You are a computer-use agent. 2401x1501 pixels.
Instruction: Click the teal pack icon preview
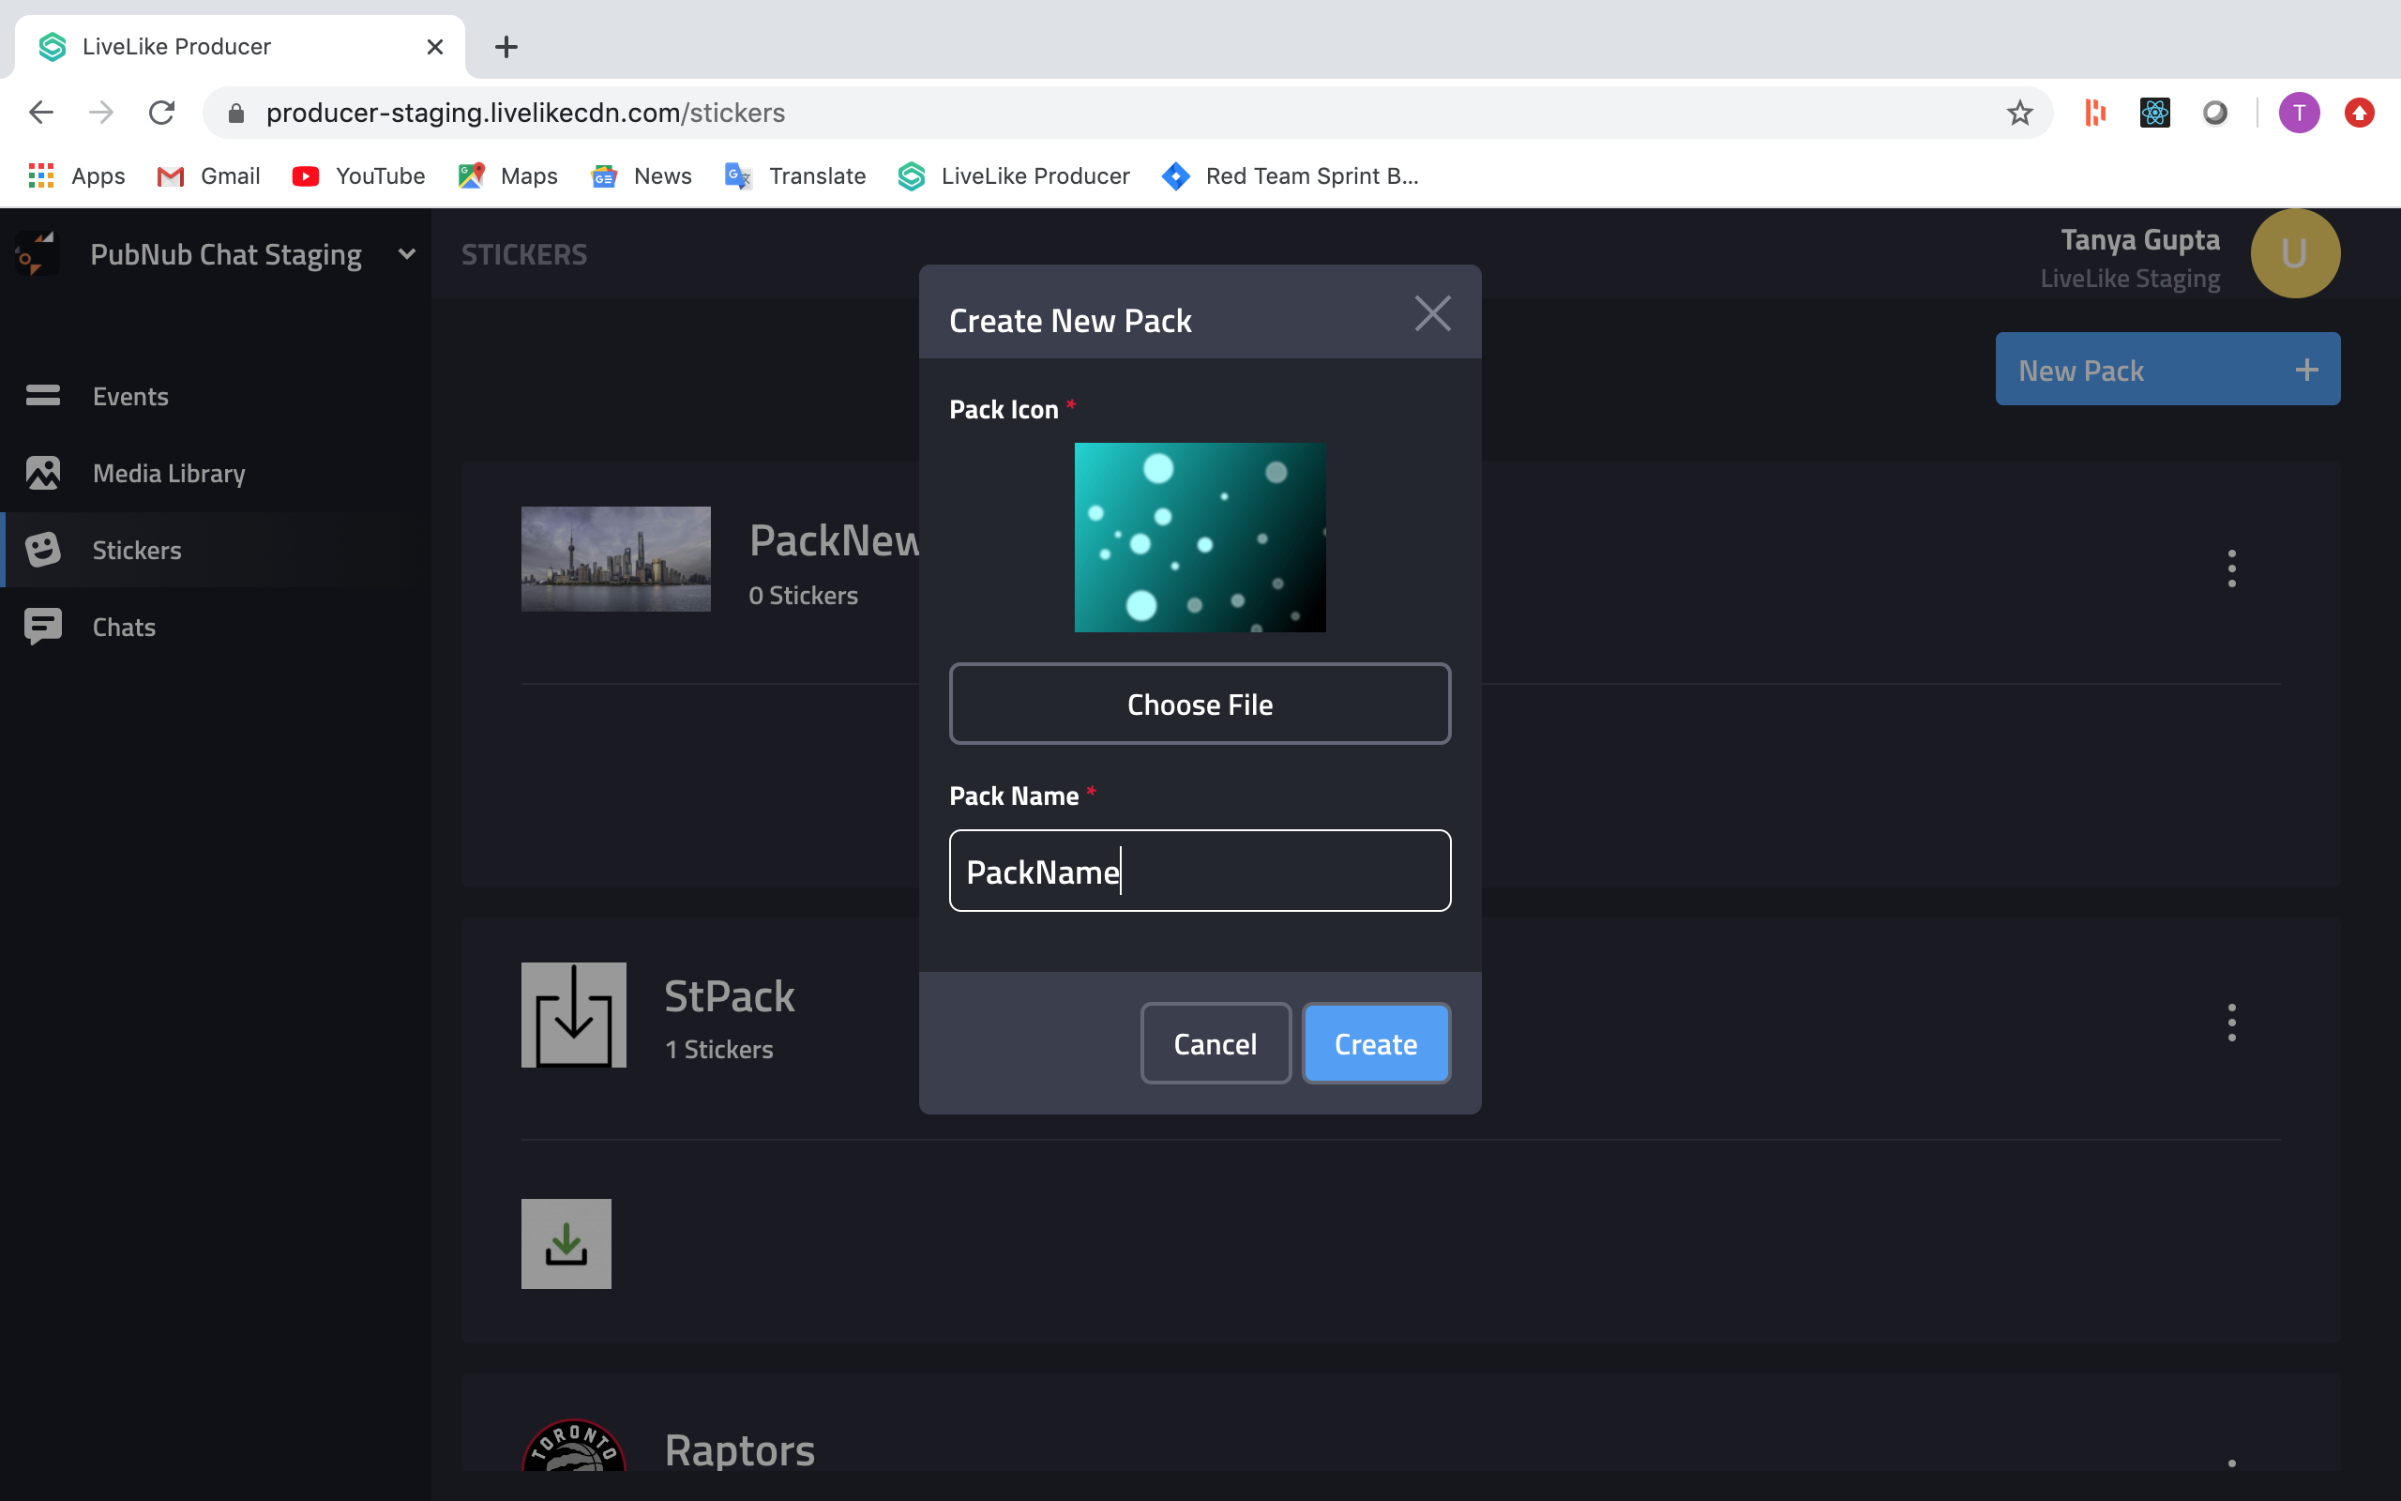(x=1200, y=537)
